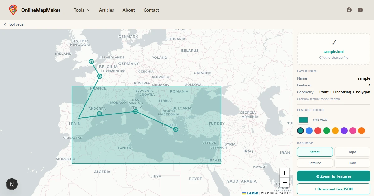Click the OnlineMapMaker logo pin icon
The image size is (374, 196).
click(x=13, y=10)
